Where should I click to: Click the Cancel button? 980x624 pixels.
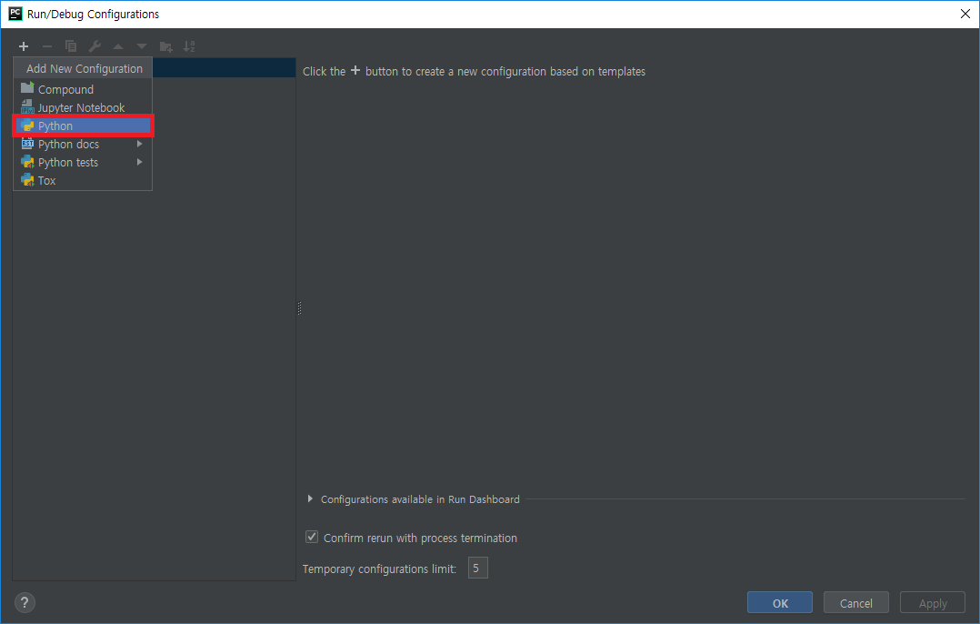(x=855, y=603)
